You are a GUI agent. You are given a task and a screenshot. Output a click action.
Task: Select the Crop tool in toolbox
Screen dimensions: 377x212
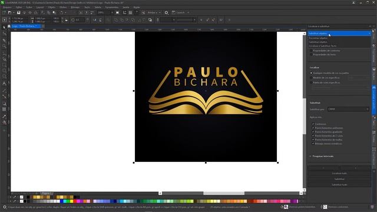point(4,40)
